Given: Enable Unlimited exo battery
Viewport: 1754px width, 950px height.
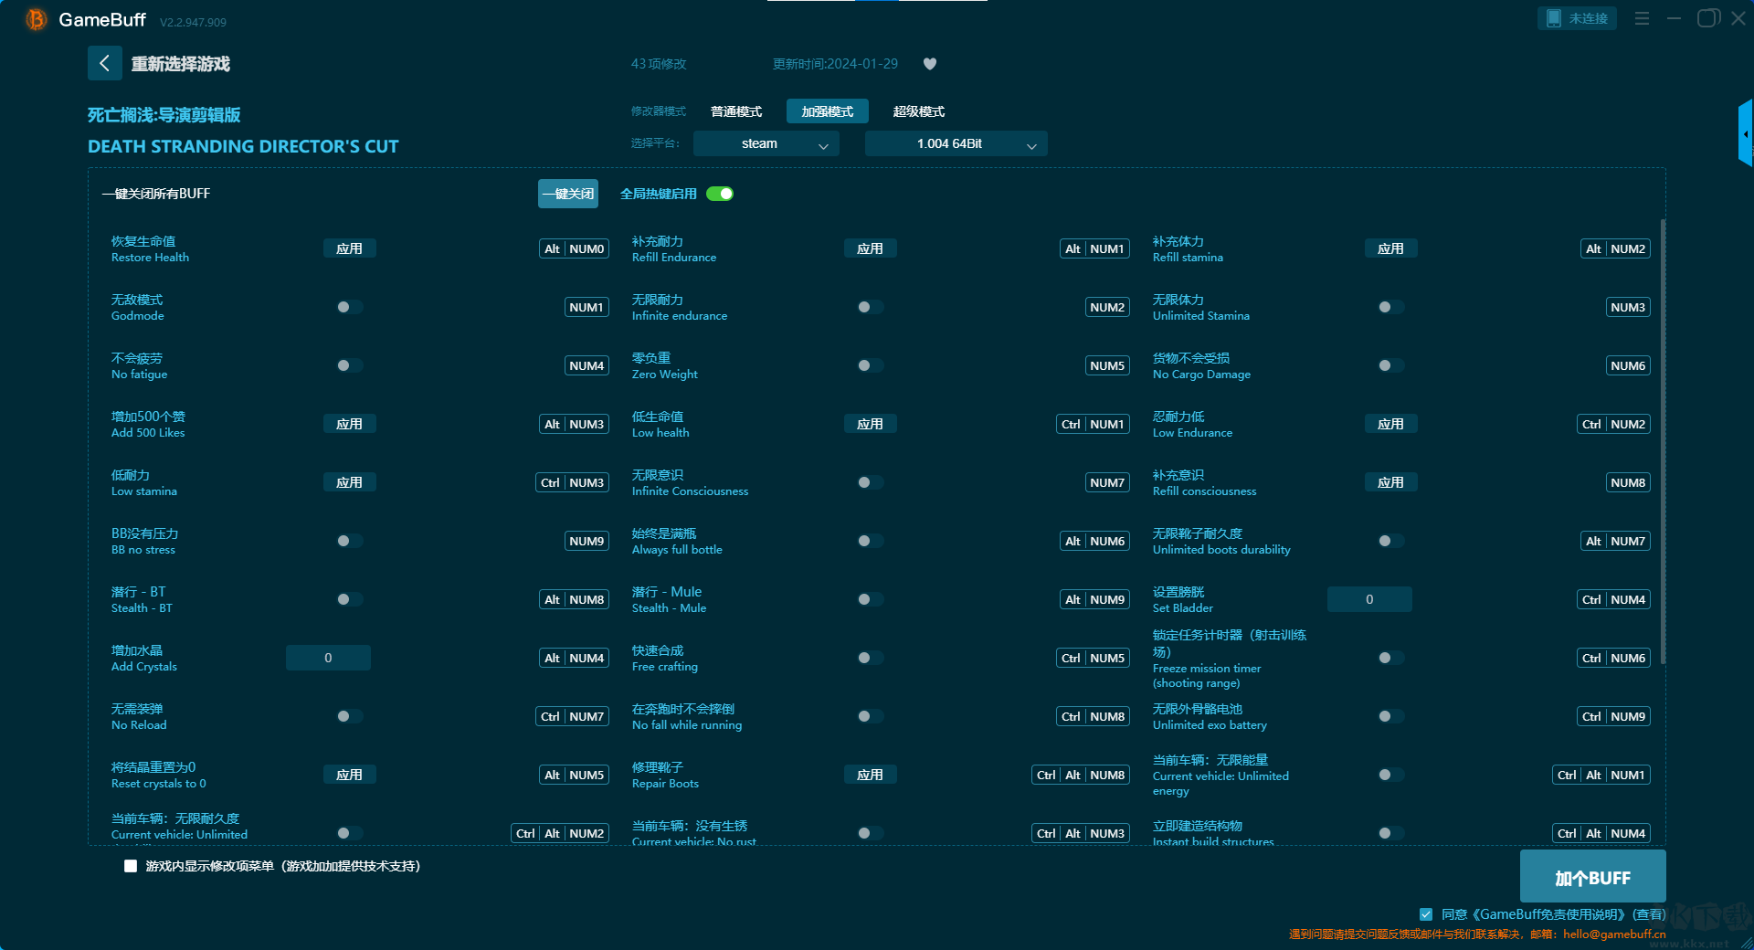Looking at the screenshot, I should (1390, 716).
